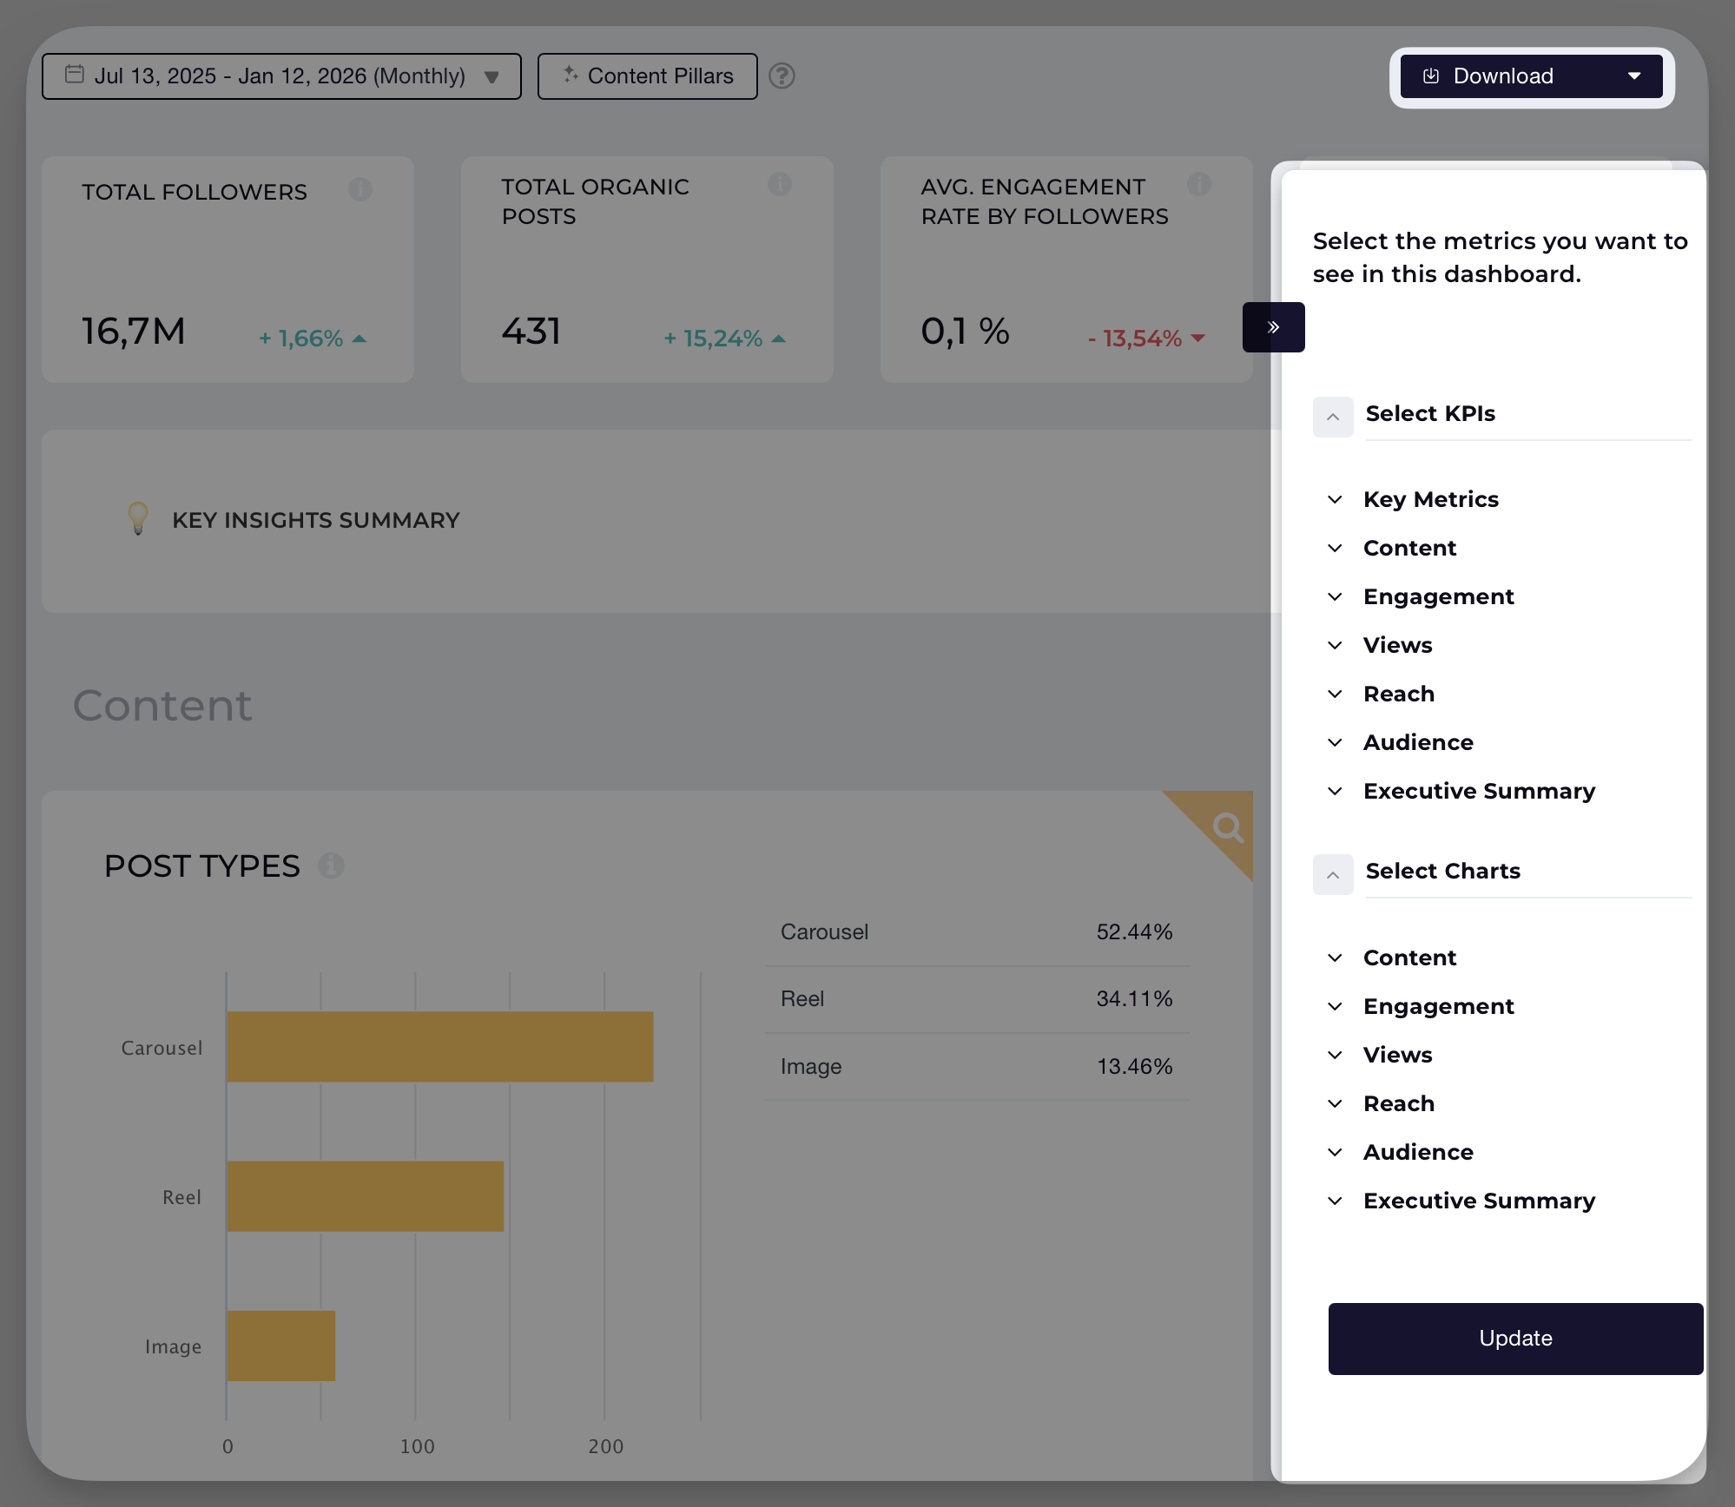
Task: Expand the Key Metrics section under Select KPIs
Action: click(1335, 499)
